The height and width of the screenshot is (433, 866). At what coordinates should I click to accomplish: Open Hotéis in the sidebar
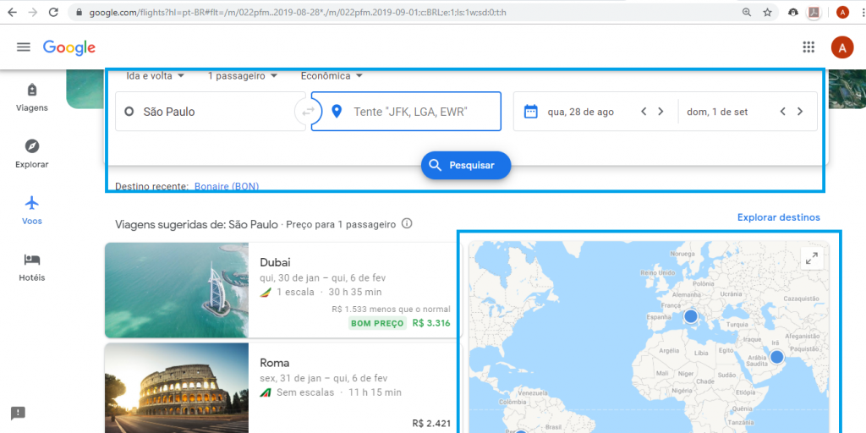pos(32,267)
